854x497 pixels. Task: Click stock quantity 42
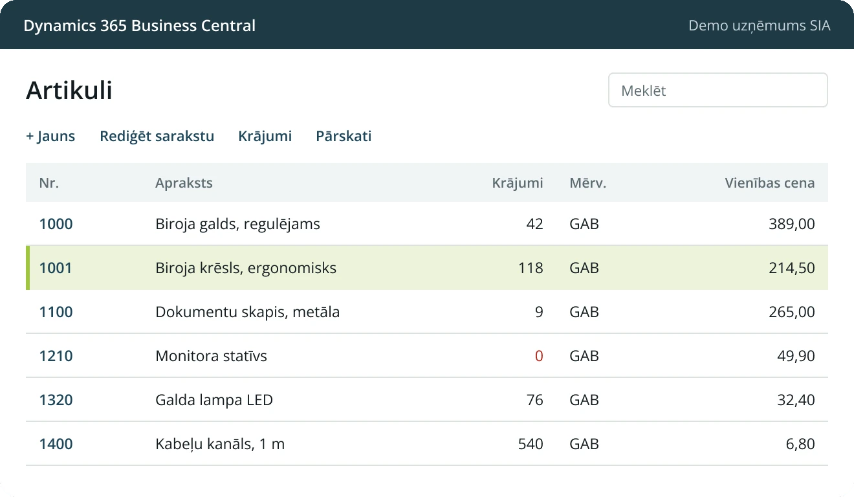coord(535,224)
